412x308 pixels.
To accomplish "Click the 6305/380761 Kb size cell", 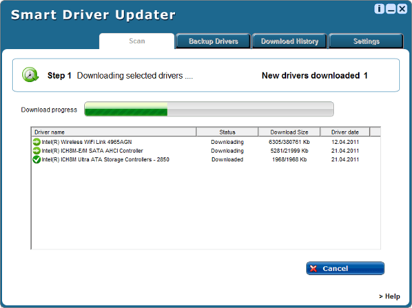I will (x=289, y=142).
